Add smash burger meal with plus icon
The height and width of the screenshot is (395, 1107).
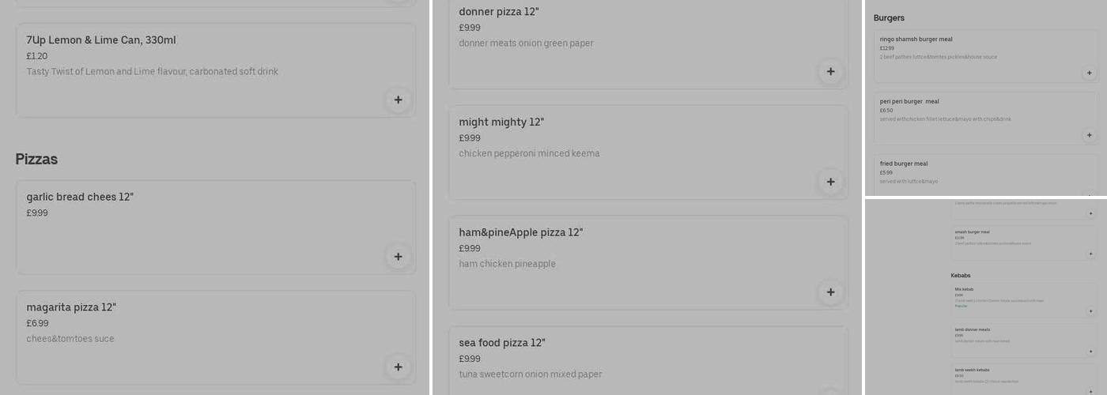pos(1091,254)
